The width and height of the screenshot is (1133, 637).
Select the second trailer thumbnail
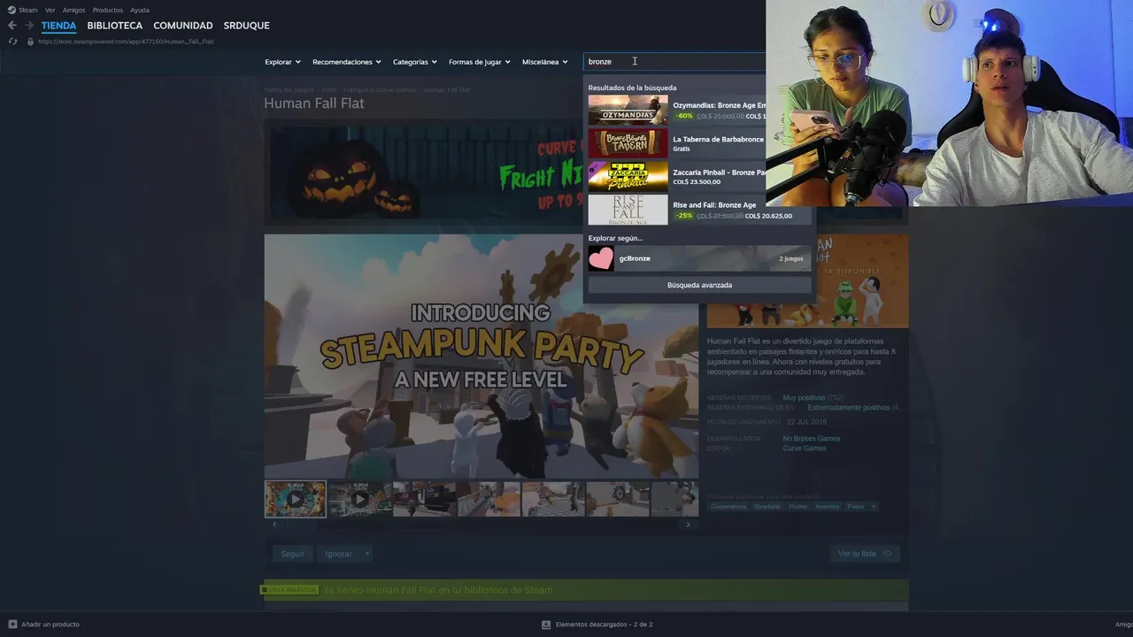(359, 499)
